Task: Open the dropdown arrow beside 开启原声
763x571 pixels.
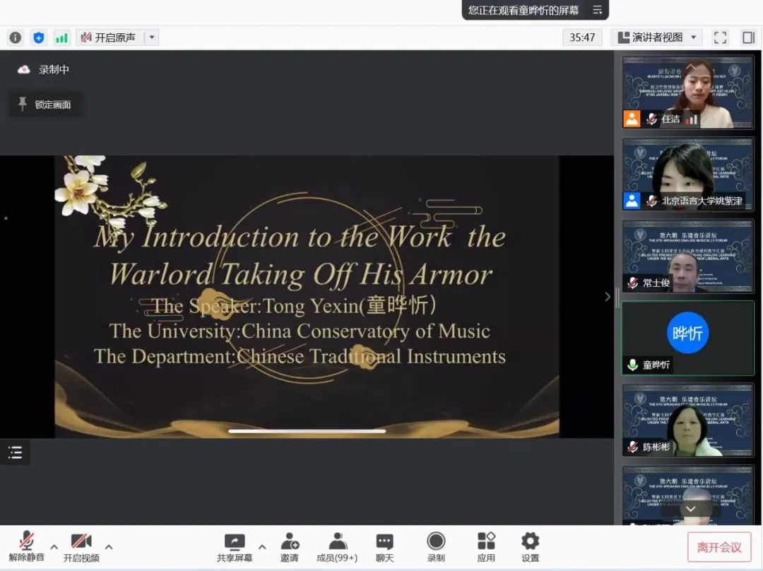Action: tap(152, 37)
